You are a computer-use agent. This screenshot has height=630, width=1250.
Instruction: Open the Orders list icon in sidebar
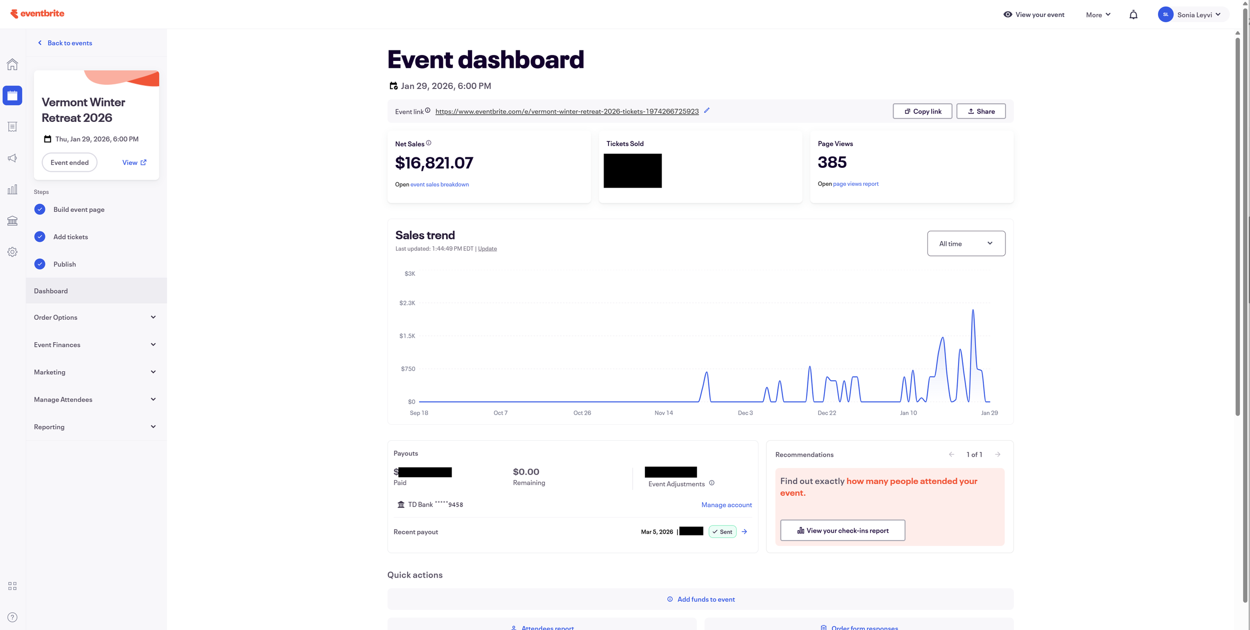pos(12,127)
